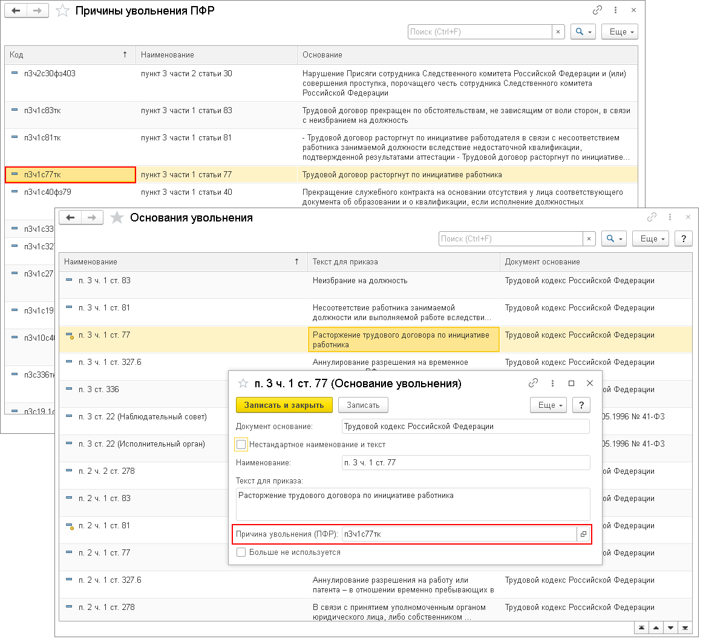The width and height of the screenshot is (703, 639).
Task: Click the help button in Основания увольнения list
Action: point(683,239)
